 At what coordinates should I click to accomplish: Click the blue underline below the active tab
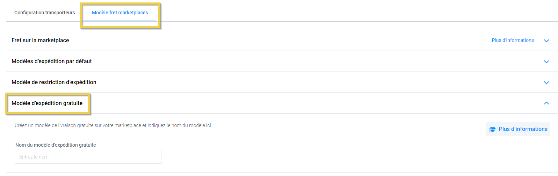(x=120, y=21)
